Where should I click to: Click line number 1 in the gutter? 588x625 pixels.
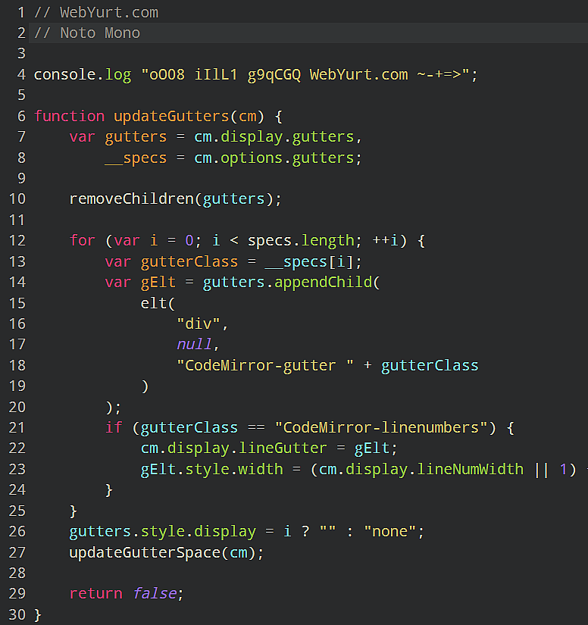21,12
